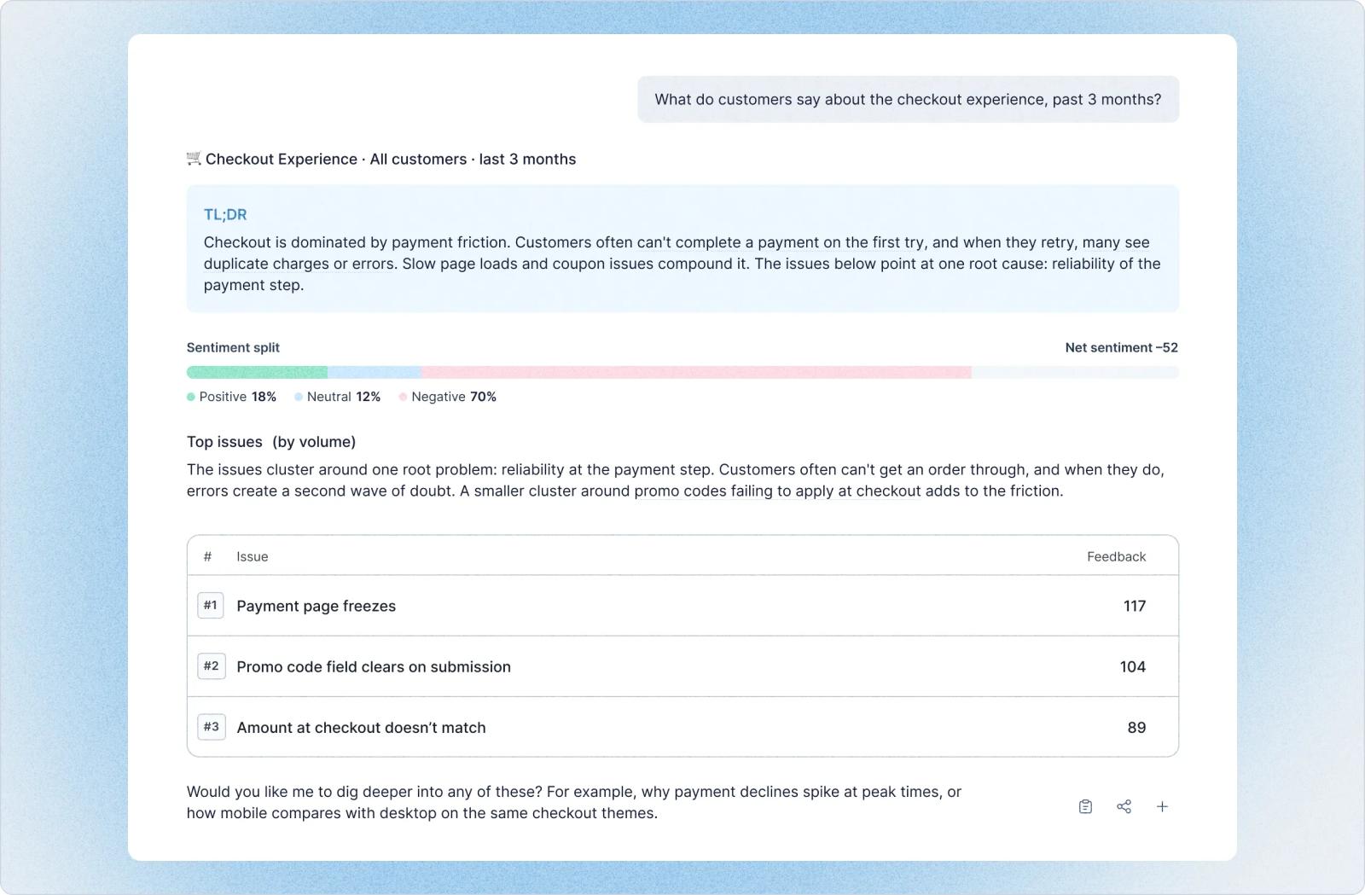The image size is (1365, 895).
Task: Click the feedback count 89
Action: 1136,728
